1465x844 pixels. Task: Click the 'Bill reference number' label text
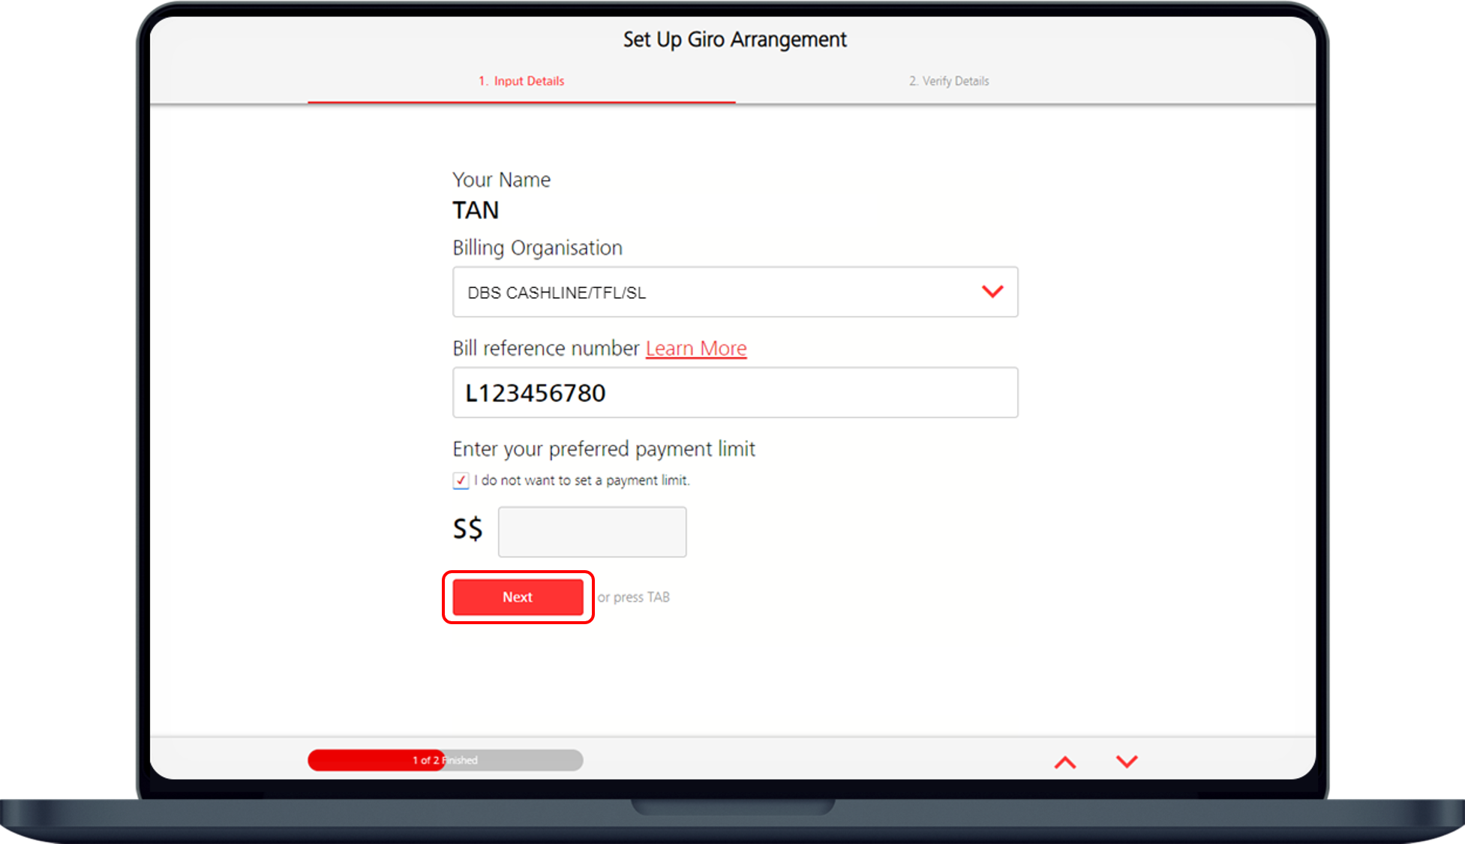point(545,349)
